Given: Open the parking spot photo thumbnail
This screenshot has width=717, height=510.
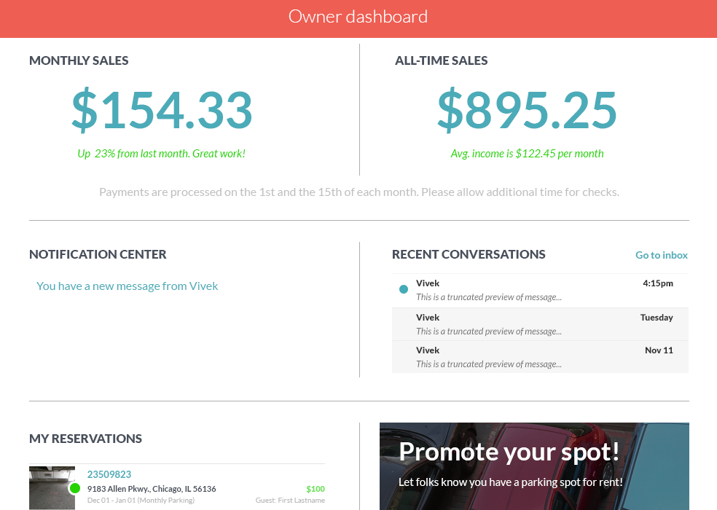Looking at the screenshot, I should coord(52,487).
